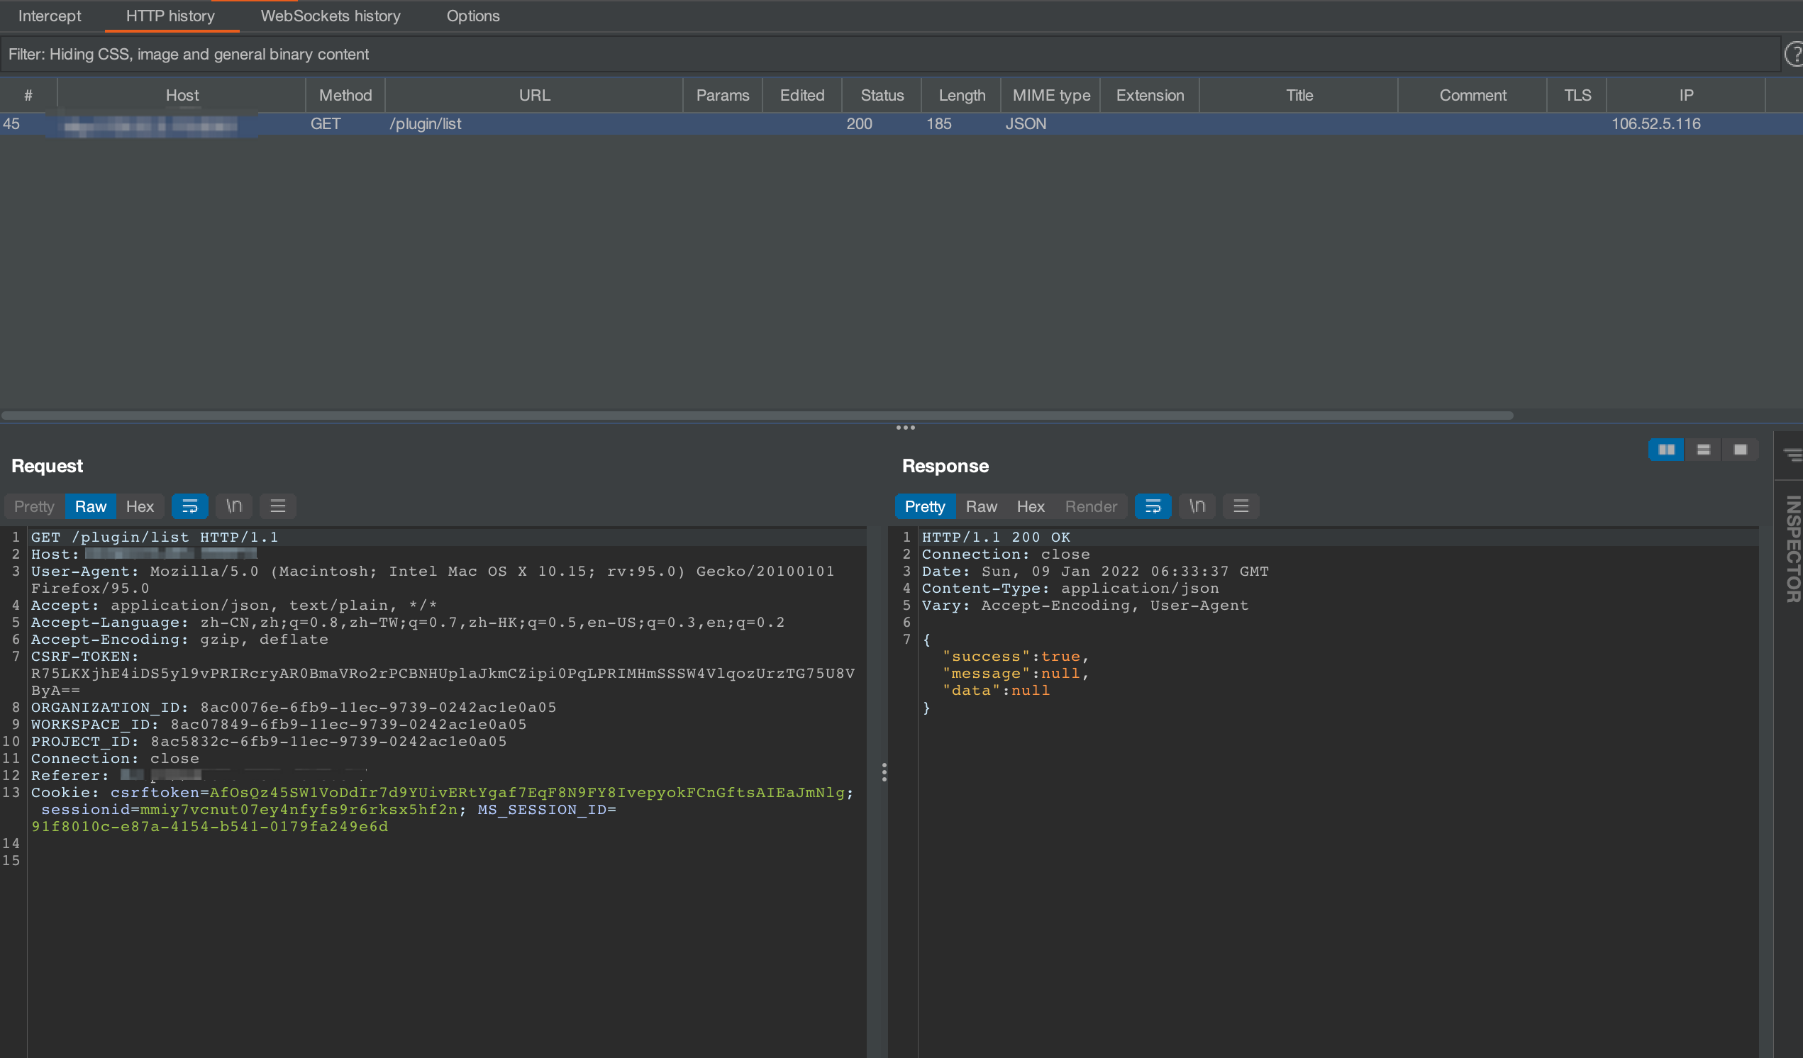Open the WebSockets history tab
This screenshot has height=1058, width=1803.
(x=330, y=16)
